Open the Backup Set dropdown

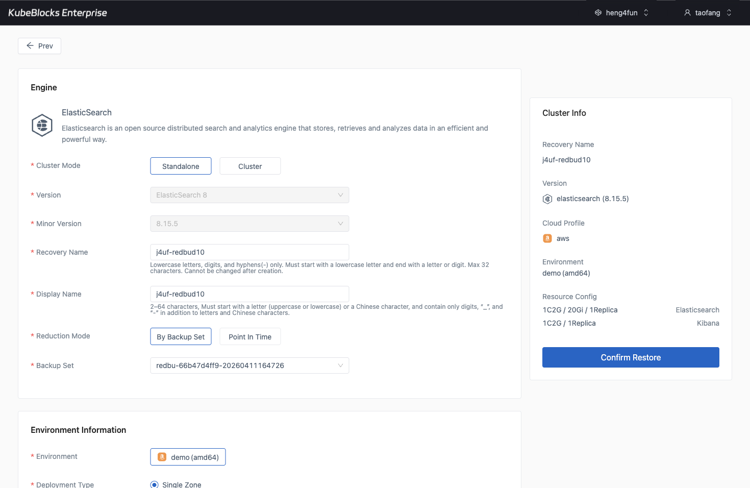click(x=249, y=365)
